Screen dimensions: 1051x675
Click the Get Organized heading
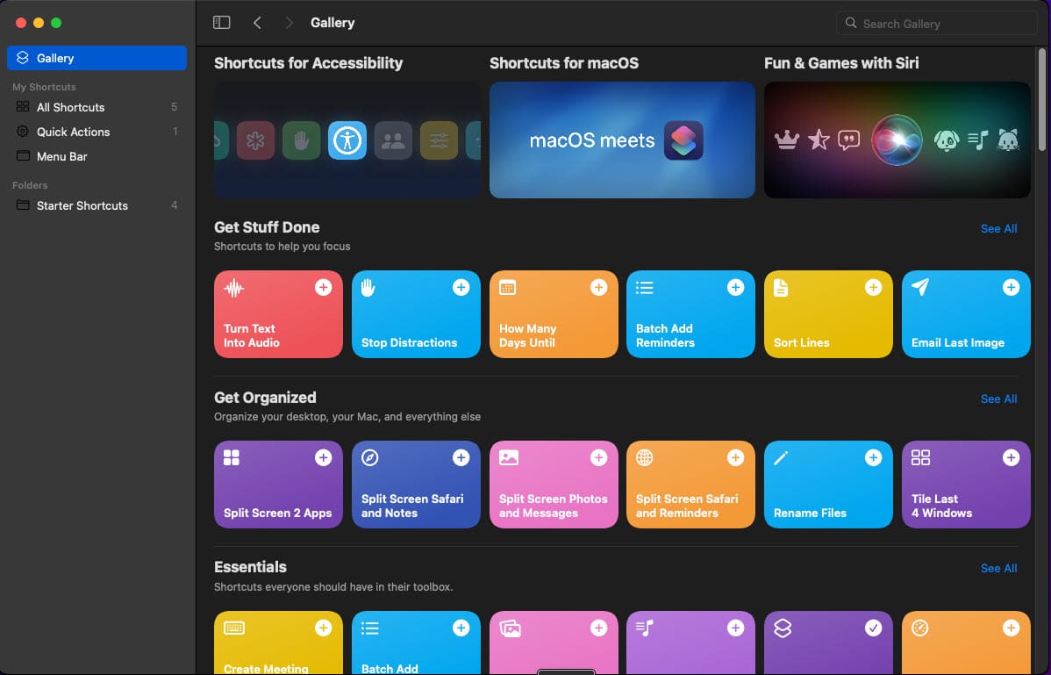click(x=265, y=398)
